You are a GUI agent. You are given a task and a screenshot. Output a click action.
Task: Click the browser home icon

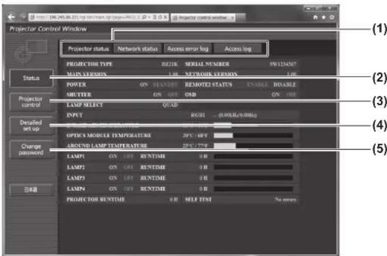[x=315, y=18]
